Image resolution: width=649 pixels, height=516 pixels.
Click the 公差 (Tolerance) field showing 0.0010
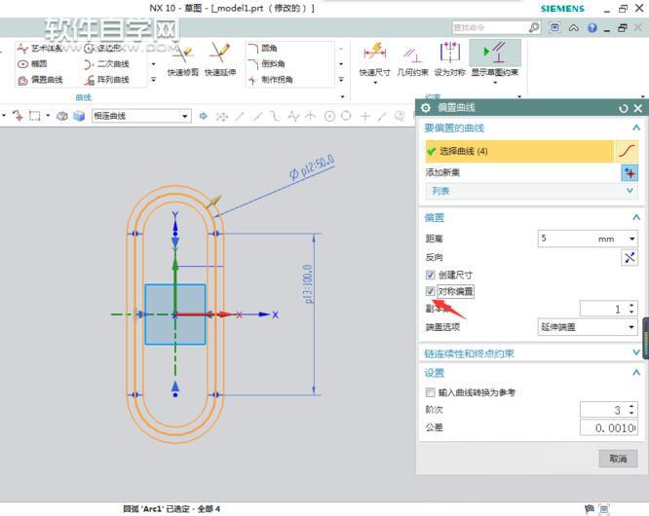click(x=608, y=428)
